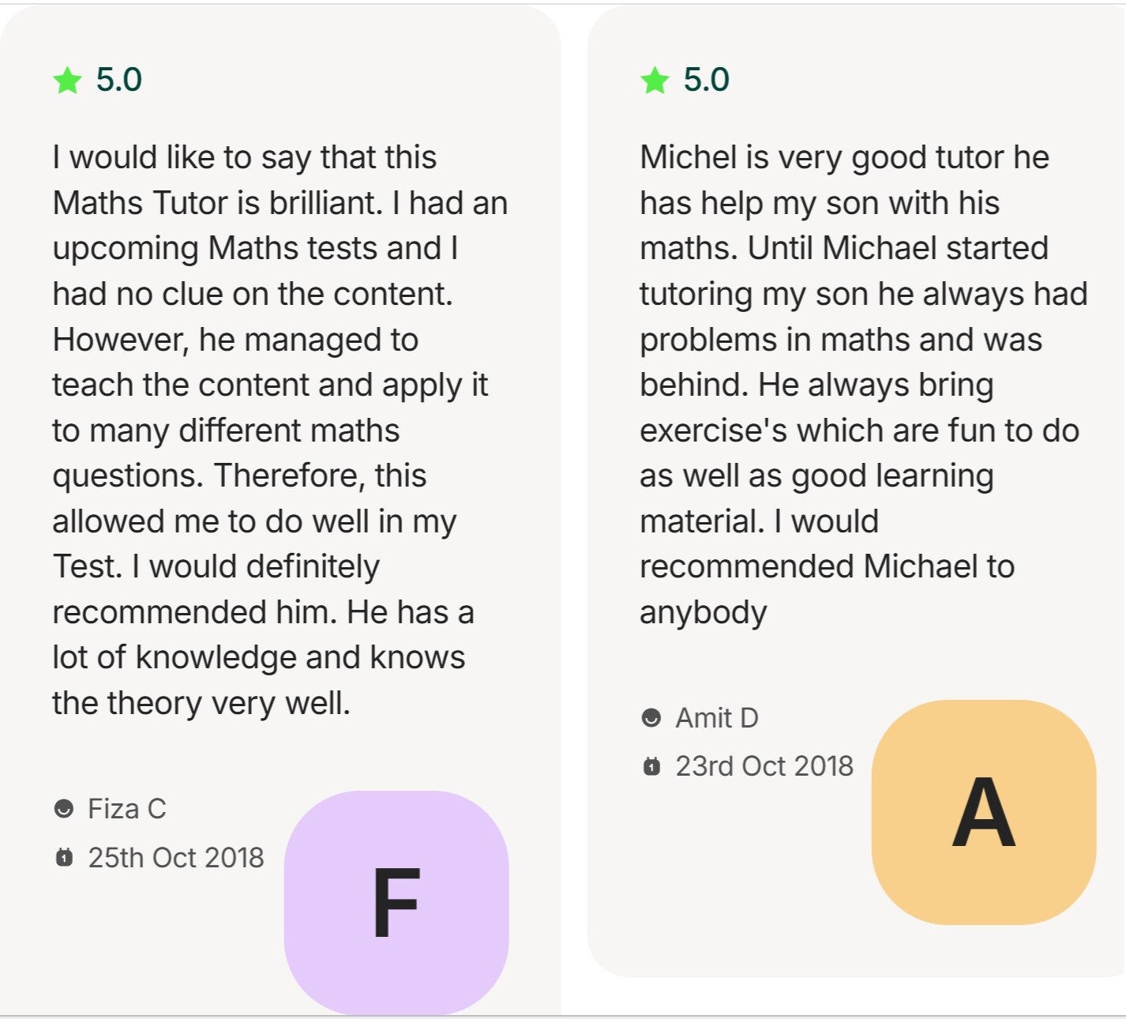Click the word "Michel" starting the review
This screenshot has width=1126, height=1019.
click(687, 157)
